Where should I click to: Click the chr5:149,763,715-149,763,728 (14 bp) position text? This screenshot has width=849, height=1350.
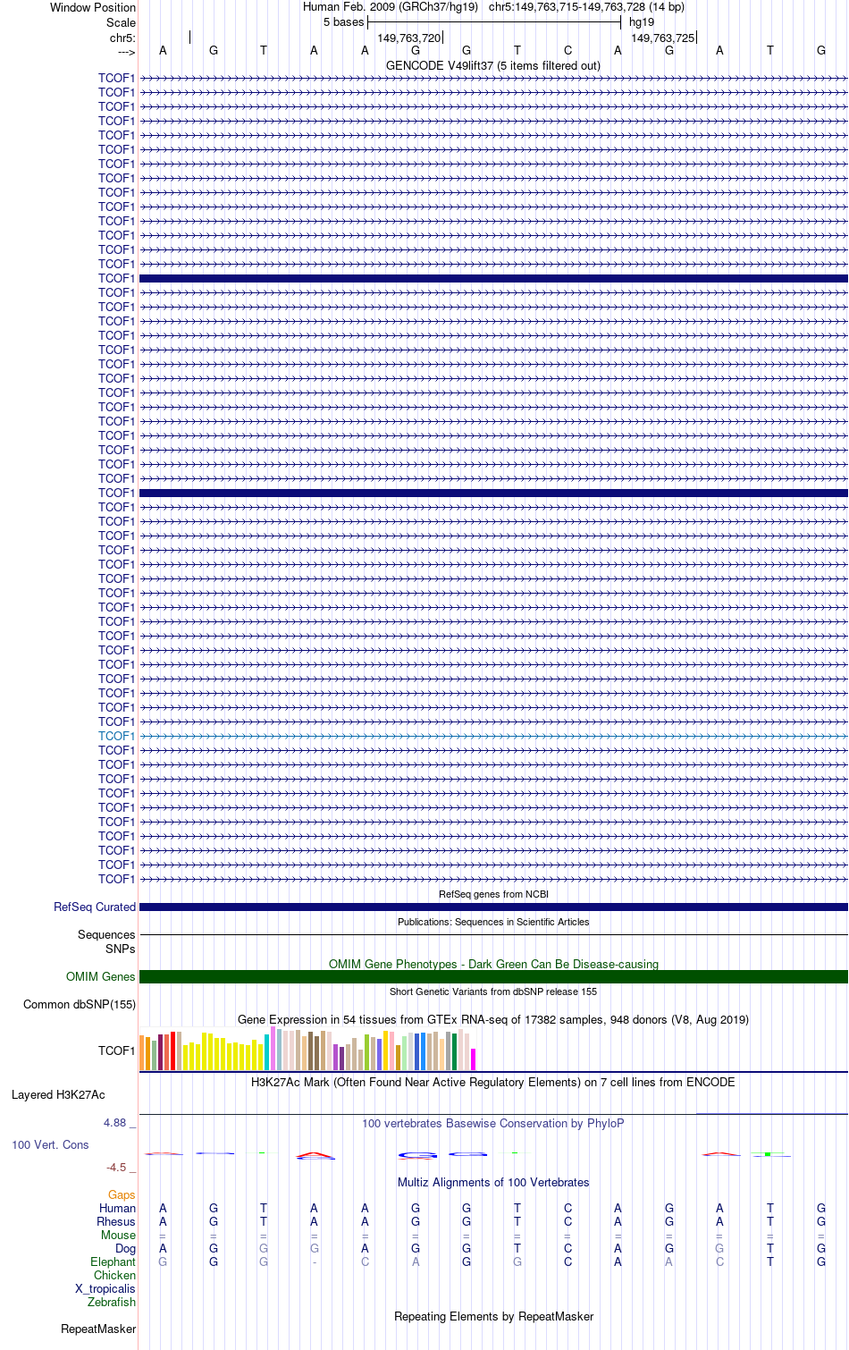[x=586, y=6]
